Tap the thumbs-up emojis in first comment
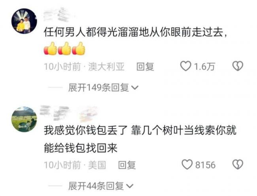Screen dimensions: 257x196 (x=64, y=48)
